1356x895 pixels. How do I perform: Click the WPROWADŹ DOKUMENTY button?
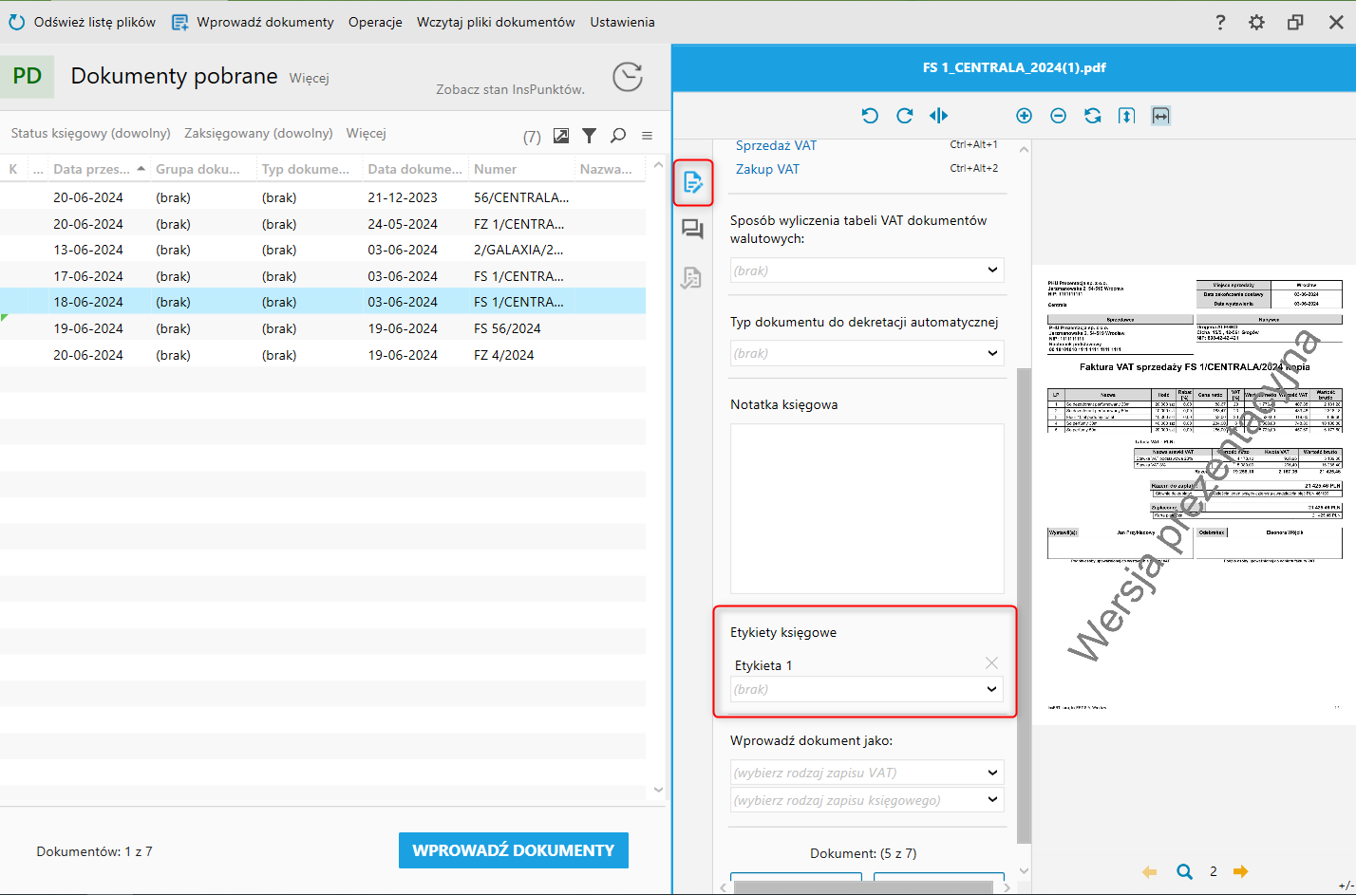click(x=514, y=850)
